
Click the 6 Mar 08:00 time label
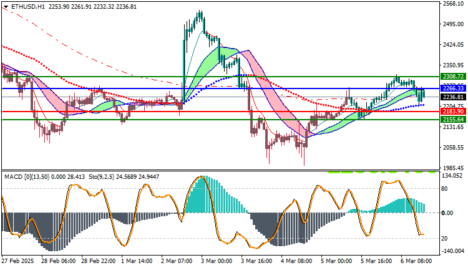(416, 261)
